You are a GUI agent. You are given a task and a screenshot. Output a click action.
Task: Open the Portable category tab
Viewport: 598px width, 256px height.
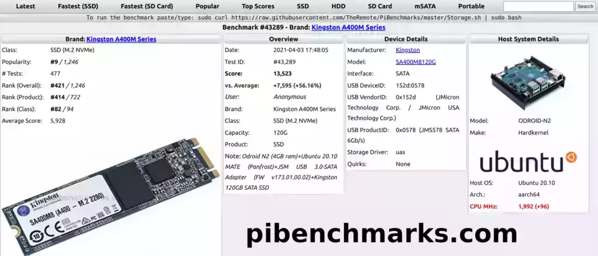(x=471, y=6)
